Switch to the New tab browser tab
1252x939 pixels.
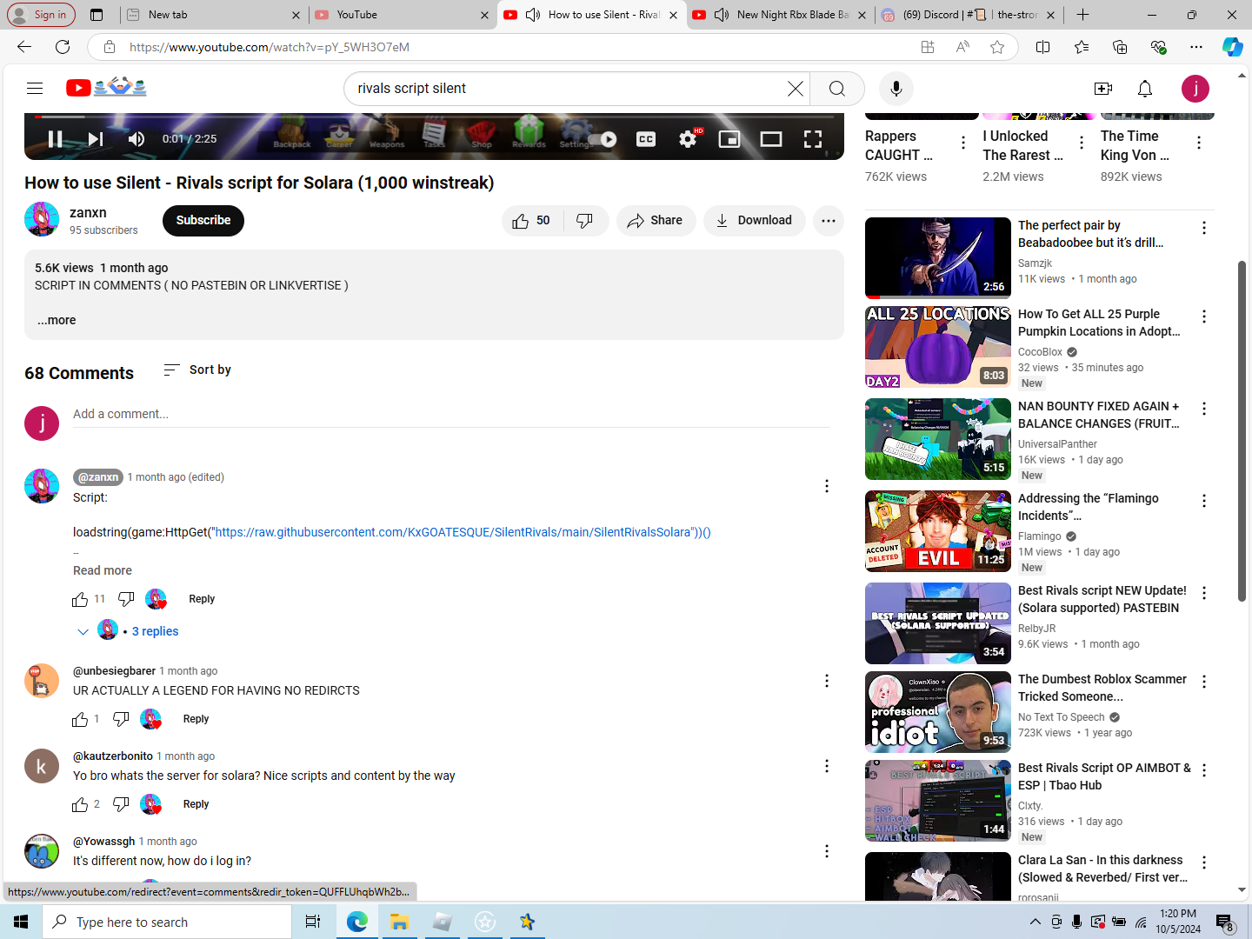click(212, 15)
